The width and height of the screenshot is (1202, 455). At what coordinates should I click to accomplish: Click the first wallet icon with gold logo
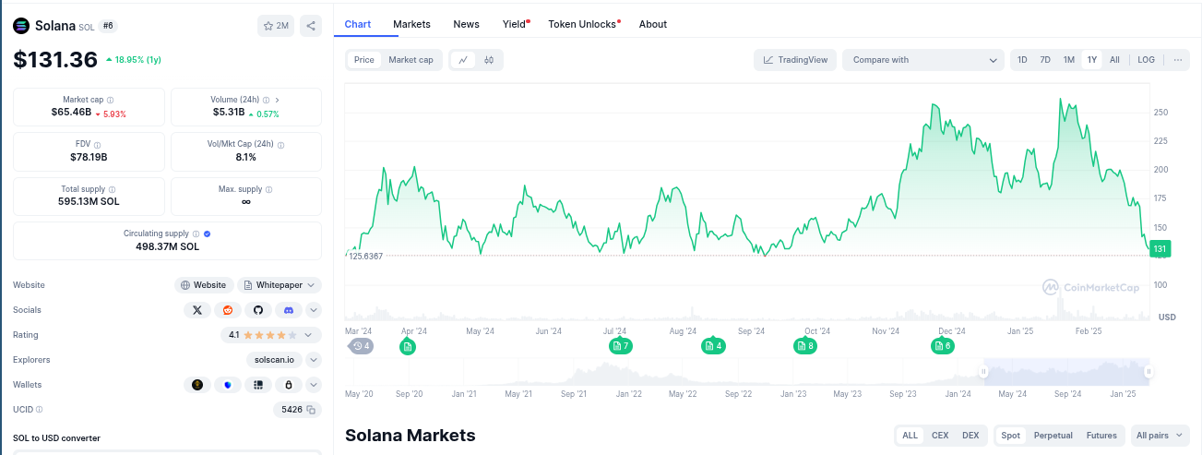click(x=197, y=385)
